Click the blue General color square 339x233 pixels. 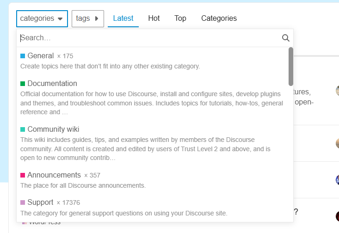pos(23,56)
